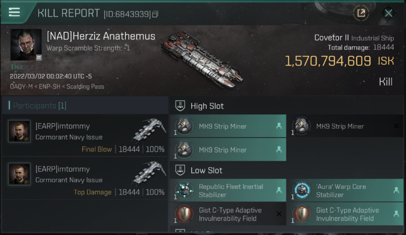The width and height of the screenshot is (406, 235).
Task: Select the Participants tab
Action: (x=39, y=106)
